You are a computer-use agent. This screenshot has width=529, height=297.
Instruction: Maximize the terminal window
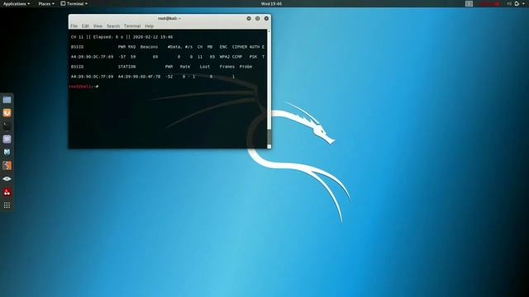257,18
